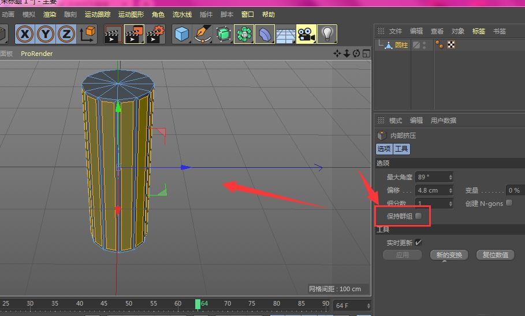
Task: Click the coordinate system icon
Action: point(88,35)
